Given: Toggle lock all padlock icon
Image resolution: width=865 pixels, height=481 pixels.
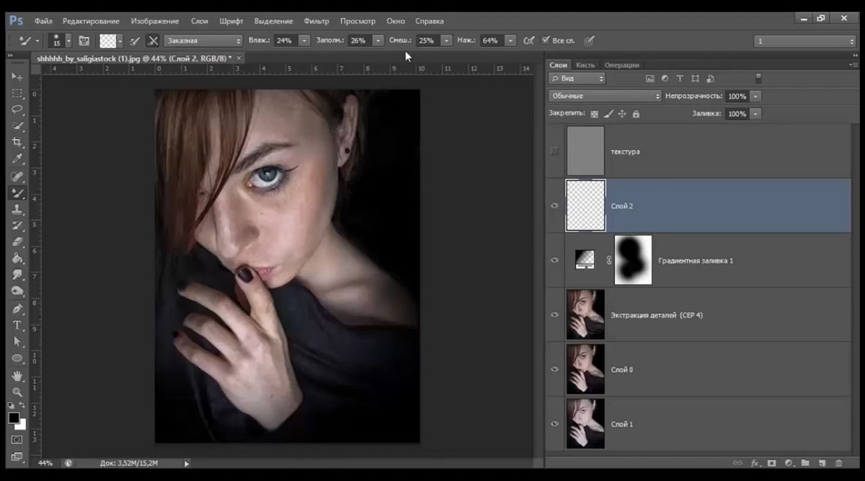Looking at the screenshot, I should tap(636, 114).
